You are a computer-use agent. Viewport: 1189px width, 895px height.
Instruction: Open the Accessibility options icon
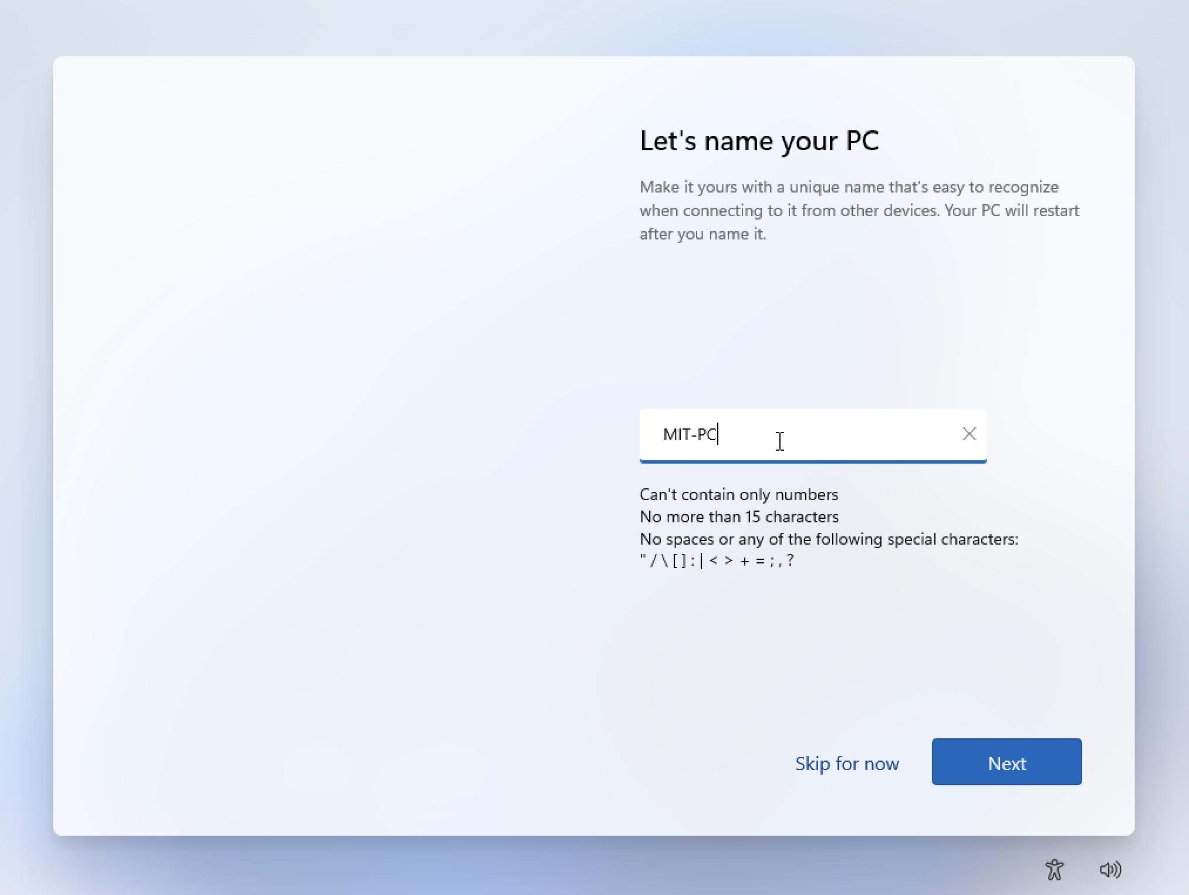tap(1054, 869)
